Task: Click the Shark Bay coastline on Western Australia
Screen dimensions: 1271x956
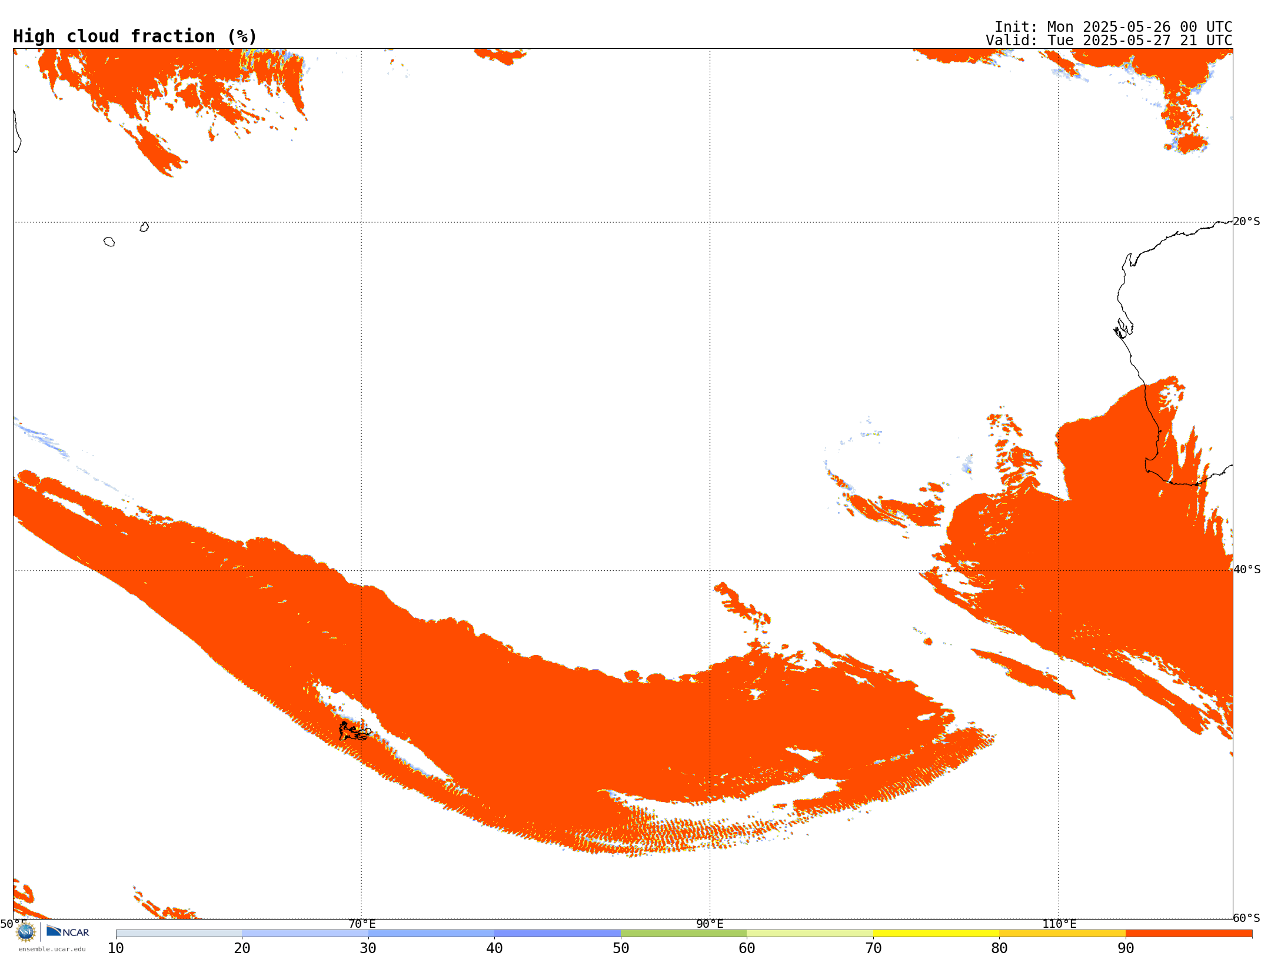Action: [1123, 328]
